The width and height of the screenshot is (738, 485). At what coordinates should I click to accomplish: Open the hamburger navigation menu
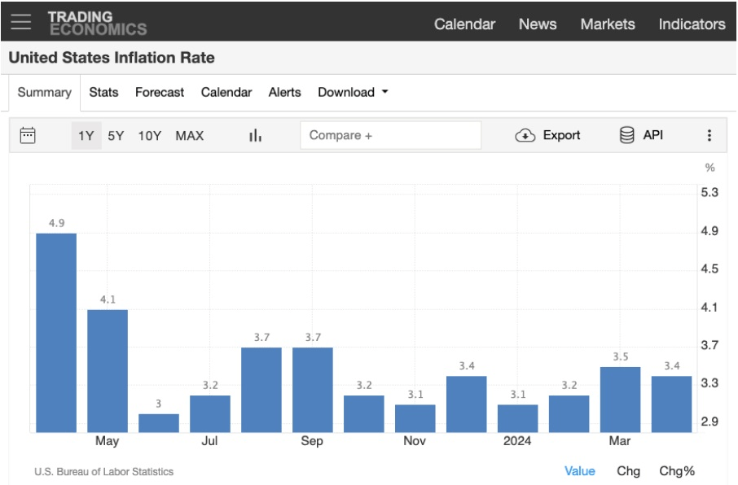pos(20,22)
